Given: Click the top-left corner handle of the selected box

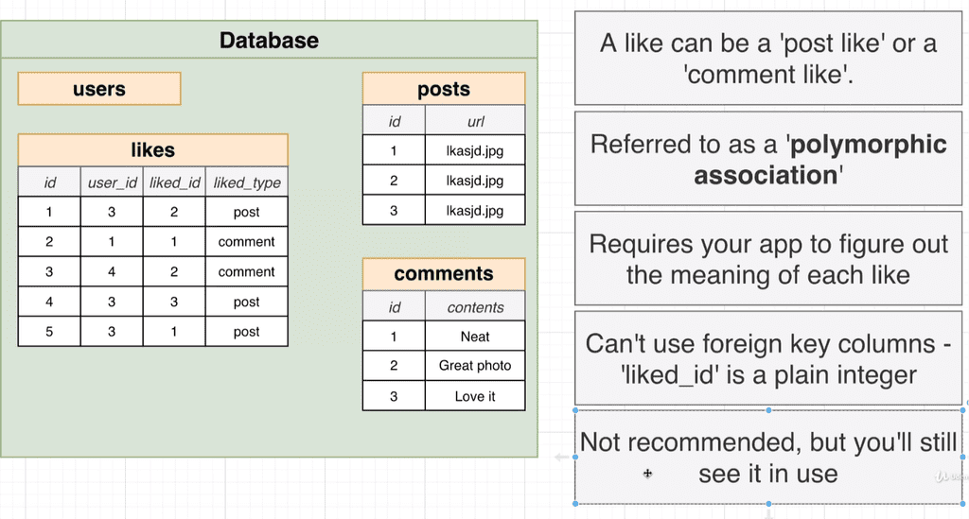Looking at the screenshot, I should 575,410.
